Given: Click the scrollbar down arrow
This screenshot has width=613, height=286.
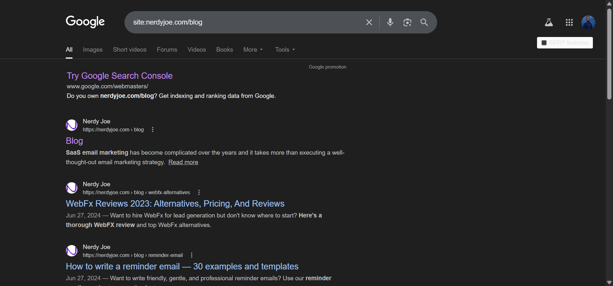Looking at the screenshot, I should point(609,282).
